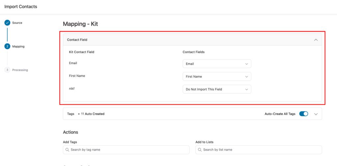Screen dimensions: 337x166
Task: Expand the Tags section chevron
Action: coord(316,114)
